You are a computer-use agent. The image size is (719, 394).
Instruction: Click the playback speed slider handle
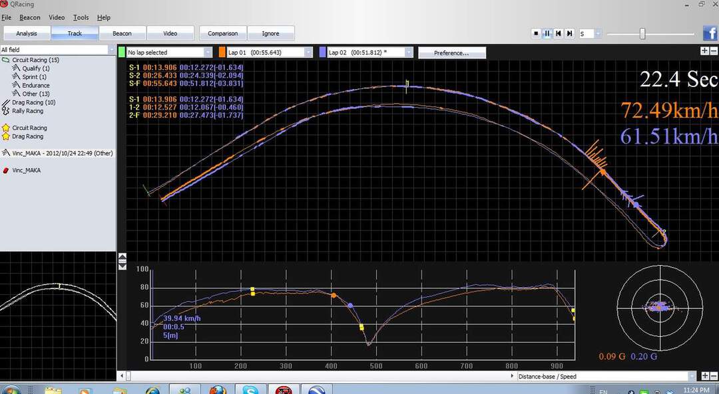[642, 33]
